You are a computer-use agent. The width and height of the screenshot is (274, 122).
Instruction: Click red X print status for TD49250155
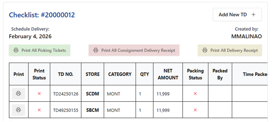pyautogui.click(x=39, y=110)
